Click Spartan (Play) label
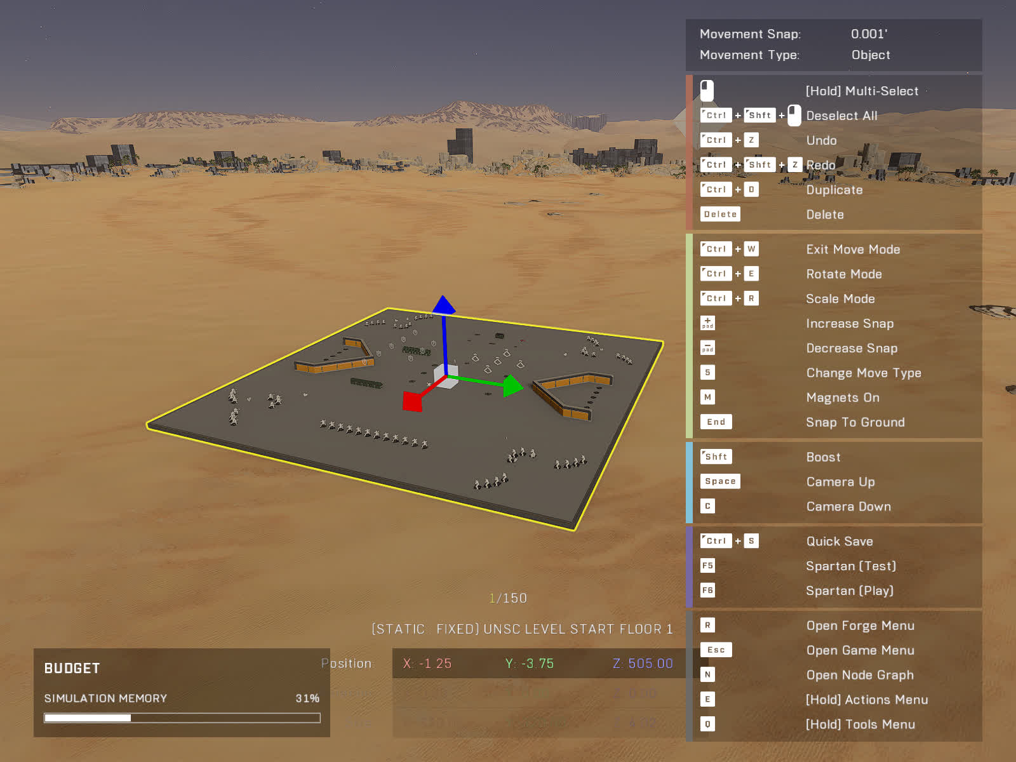 (850, 591)
